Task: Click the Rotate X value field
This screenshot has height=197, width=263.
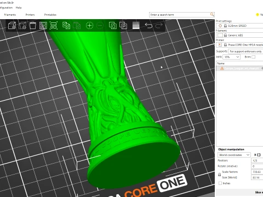Action: point(258,166)
